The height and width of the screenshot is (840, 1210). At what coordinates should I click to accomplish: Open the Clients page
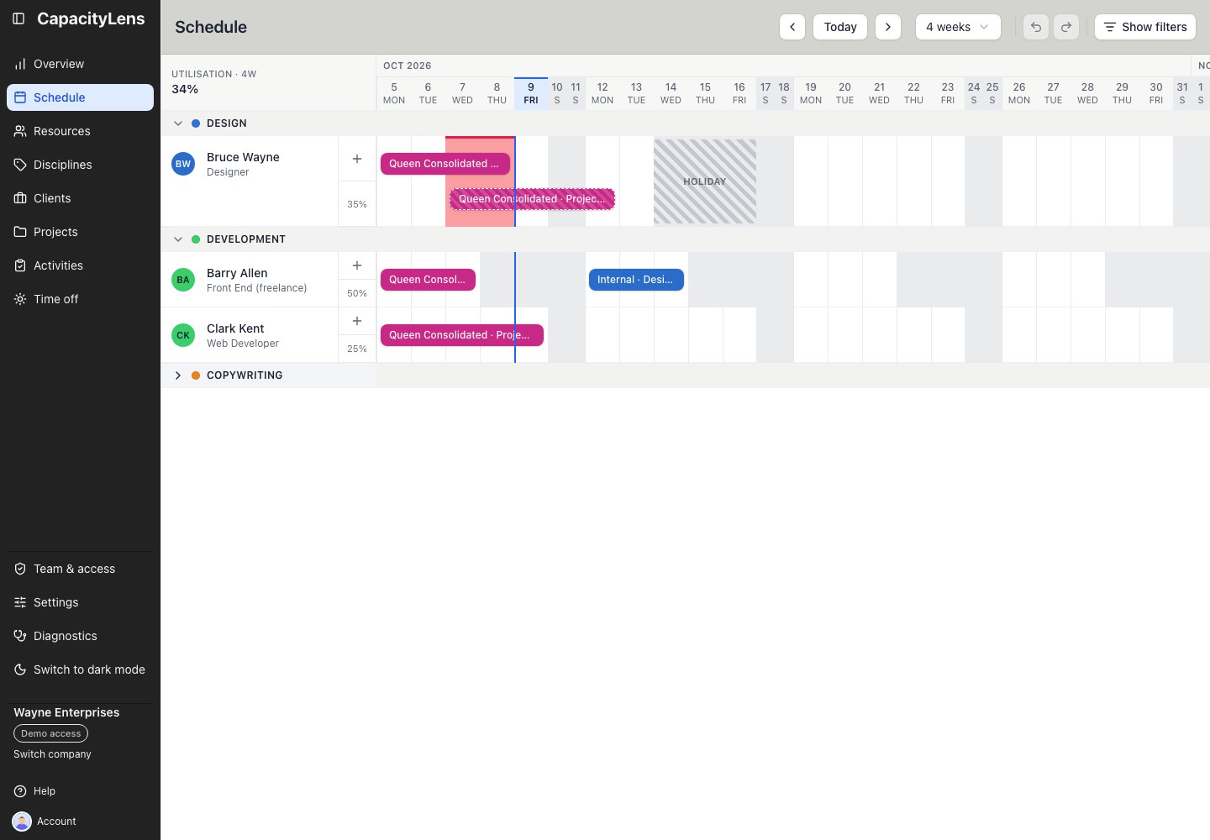point(80,198)
